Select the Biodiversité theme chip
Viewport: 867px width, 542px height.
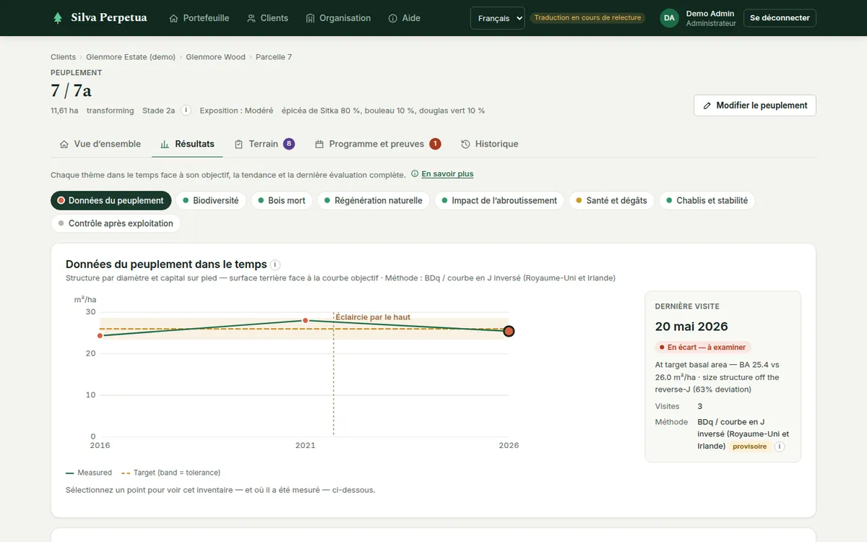[211, 200]
